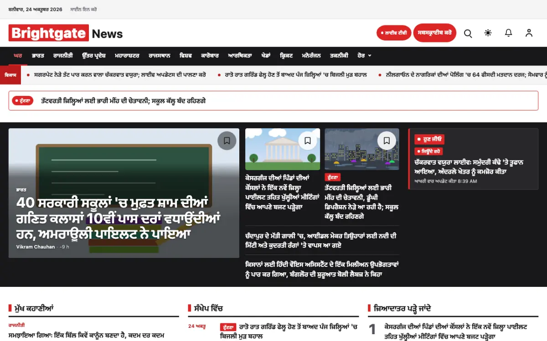Toggle the light/dark theme sun icon
Image resolution: width=547 pixels, height=341 pixels.
click(488, 33)
